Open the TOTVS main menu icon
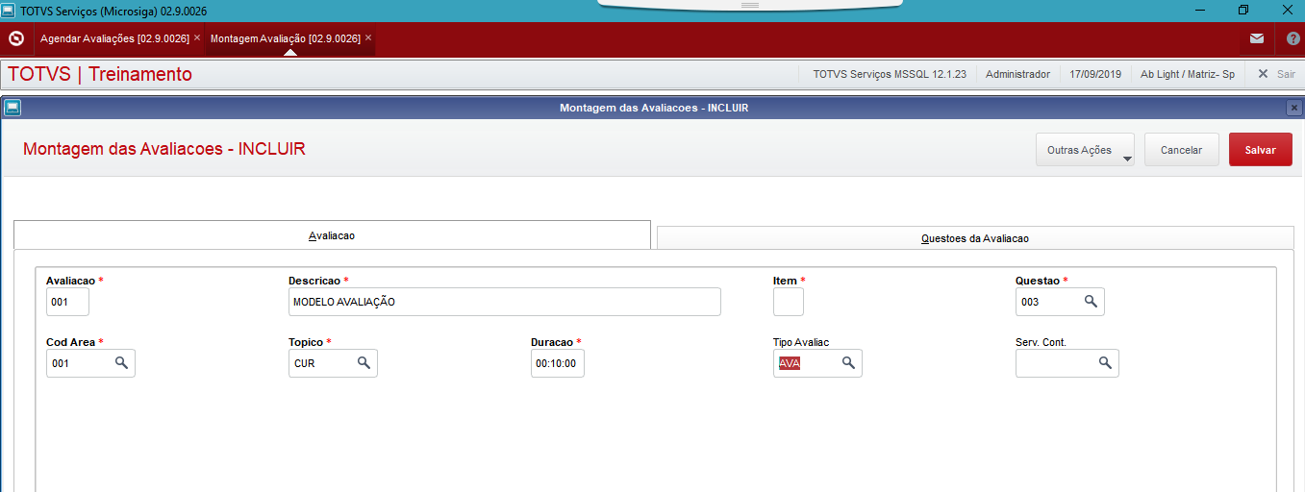The image size is (1305, 492). coord(15,38)
